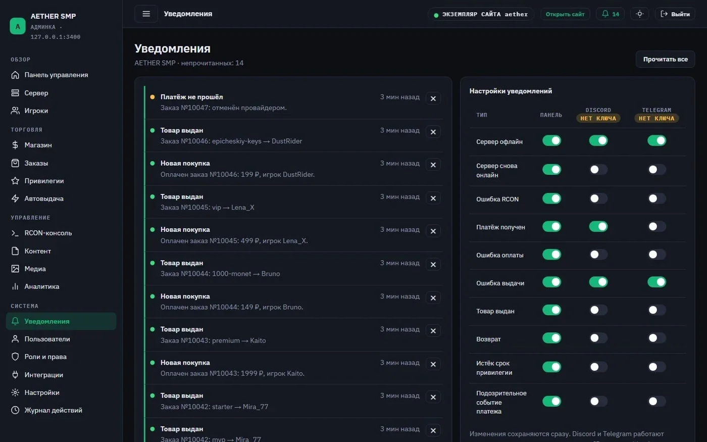Turn off Discord switch for 'Платёж получен'
Viewport: 707px width, 442px height.
pyautogui.click(x=598, y=227)
